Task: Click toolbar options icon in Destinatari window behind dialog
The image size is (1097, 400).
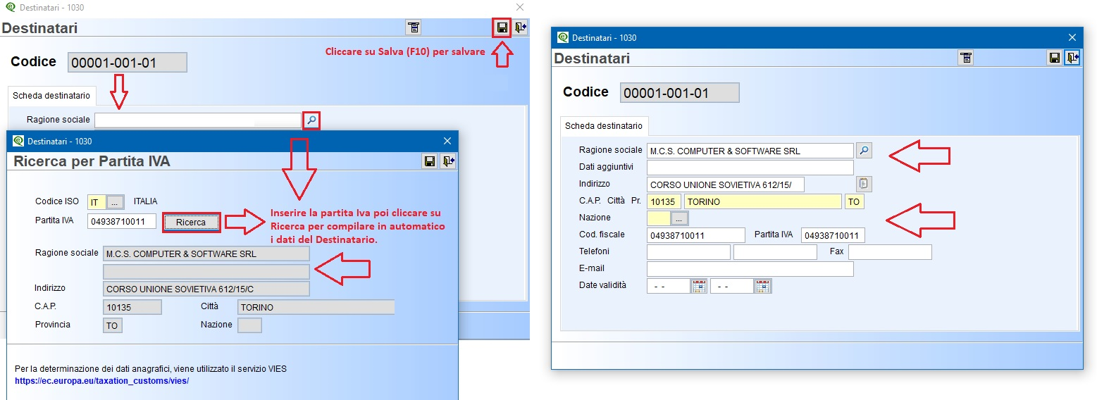Action: 414,28
